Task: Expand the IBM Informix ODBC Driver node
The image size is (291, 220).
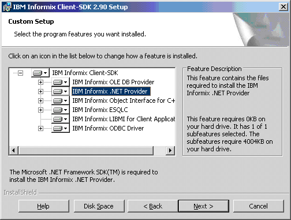Action: tap(40, 128)
